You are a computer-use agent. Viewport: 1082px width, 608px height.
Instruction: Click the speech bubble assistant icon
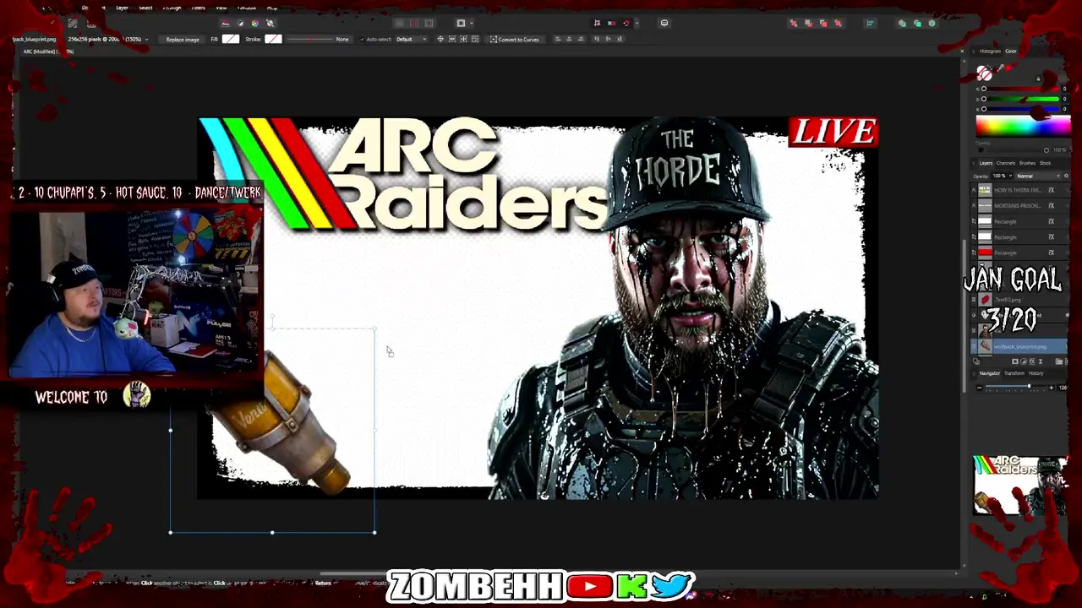(664, 23)
